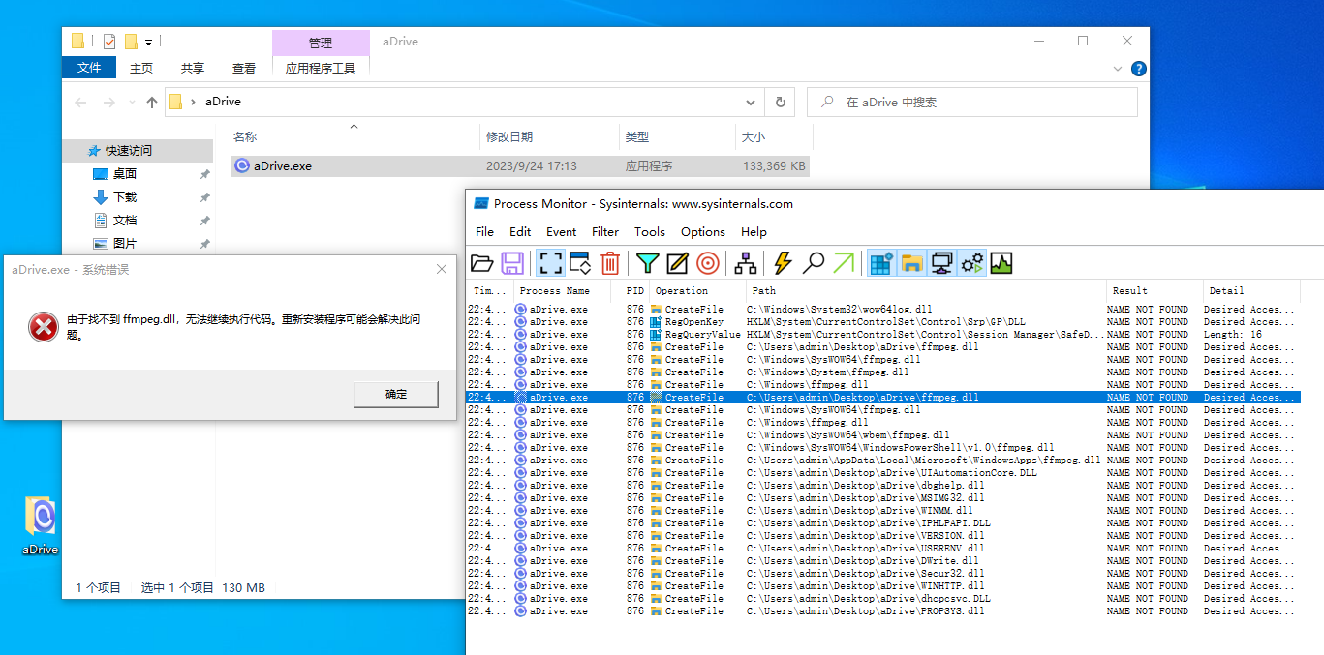
Task: Open the Tools menu in Process Monitor
Action: click(650, 231)
